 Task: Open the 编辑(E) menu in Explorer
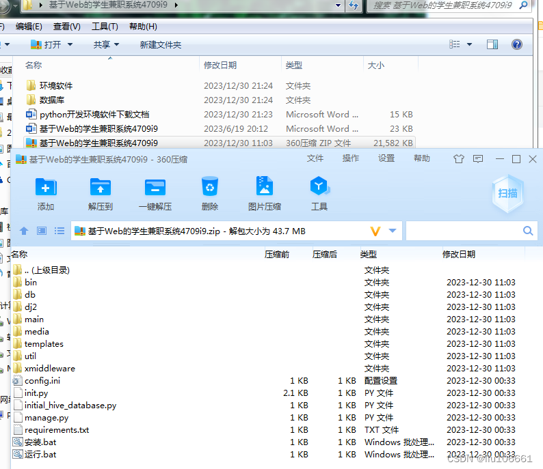pos(29,27)
